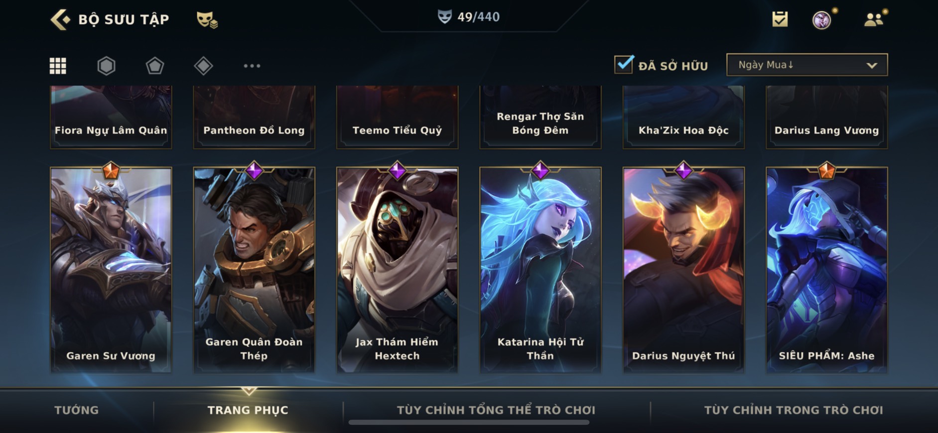Open Tùy Chỉnh Trong Trò Chơi tab
This screenshot has width=938, height=433.
point(794,410)
